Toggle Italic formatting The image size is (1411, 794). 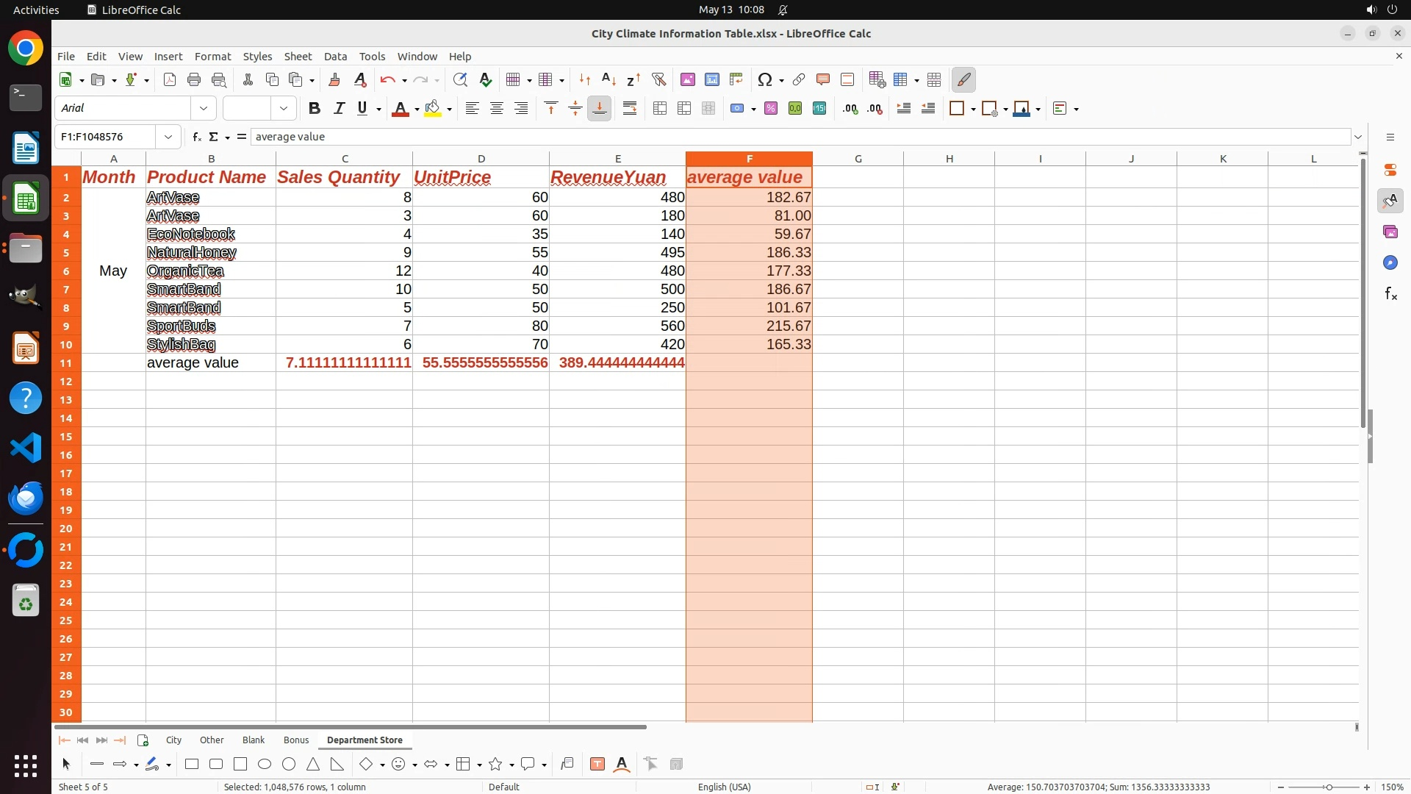pyautogui.click(x=339, y=108)
